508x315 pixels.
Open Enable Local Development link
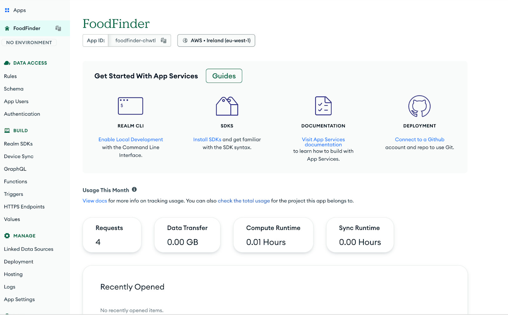coord(130,139)
